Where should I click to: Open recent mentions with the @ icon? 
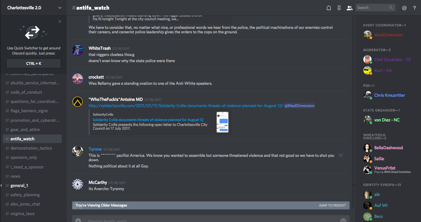coord(404,8)
